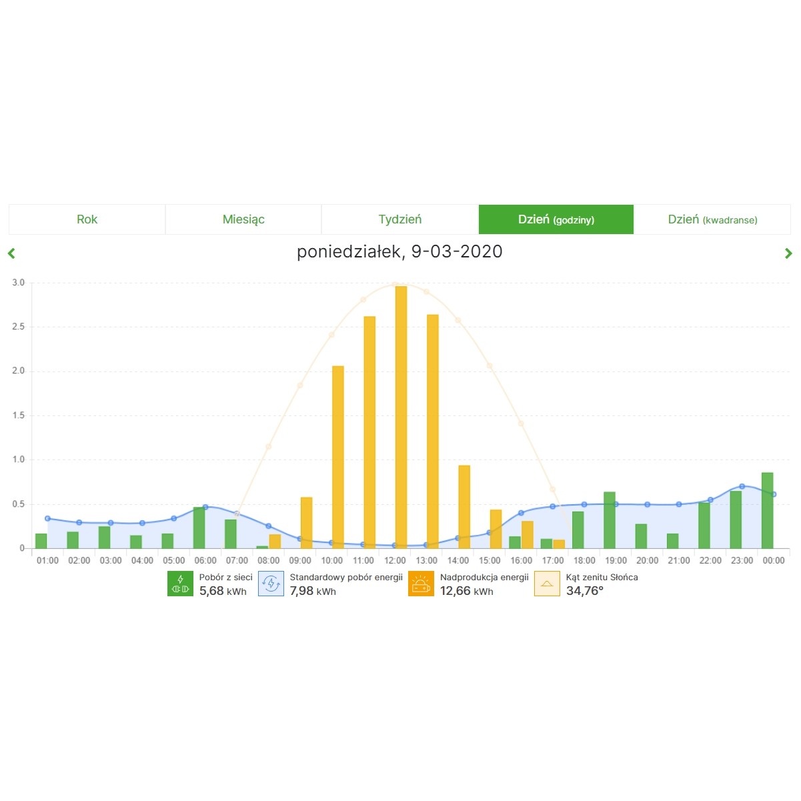Click the green bar at 18:00

578,530
